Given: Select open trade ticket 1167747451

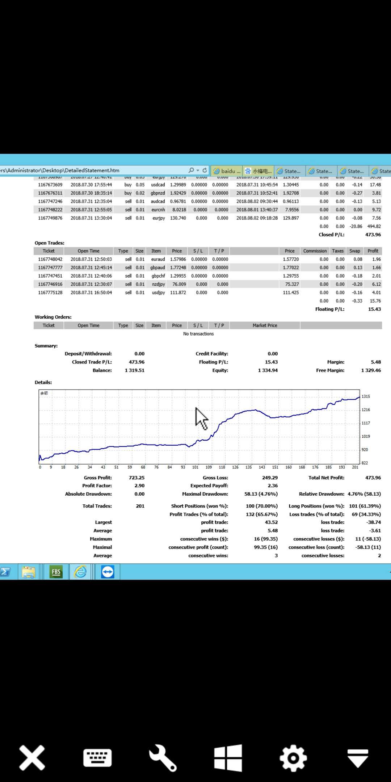Looking at the screenshot, I should point(50,276).
